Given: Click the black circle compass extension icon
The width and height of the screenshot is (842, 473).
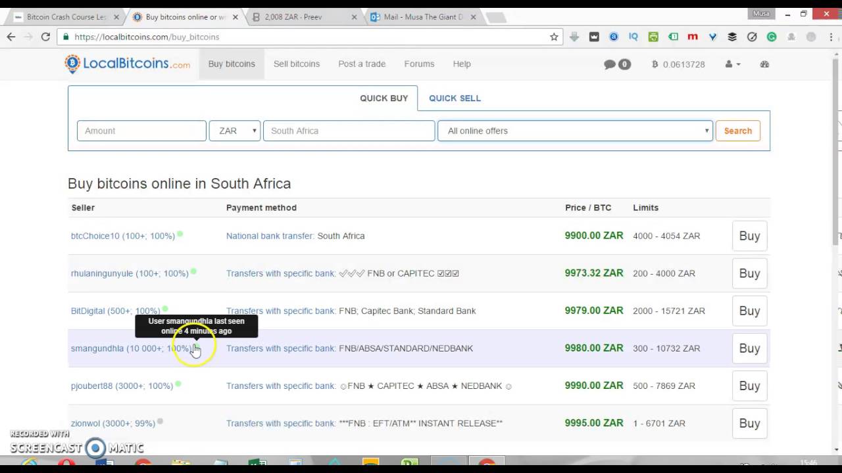Looking at the screenshot, I should click(x=752, y=37).
